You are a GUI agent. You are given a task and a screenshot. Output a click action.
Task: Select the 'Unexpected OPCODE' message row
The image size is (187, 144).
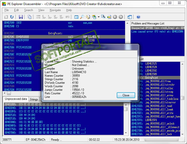[x=157, y=28]
